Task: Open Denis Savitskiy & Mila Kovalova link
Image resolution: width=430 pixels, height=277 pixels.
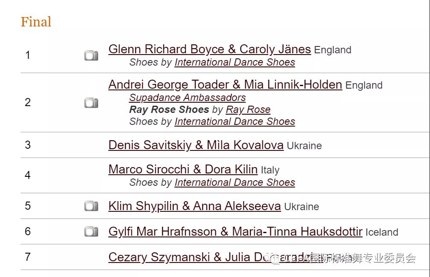Action: (196, 145)
